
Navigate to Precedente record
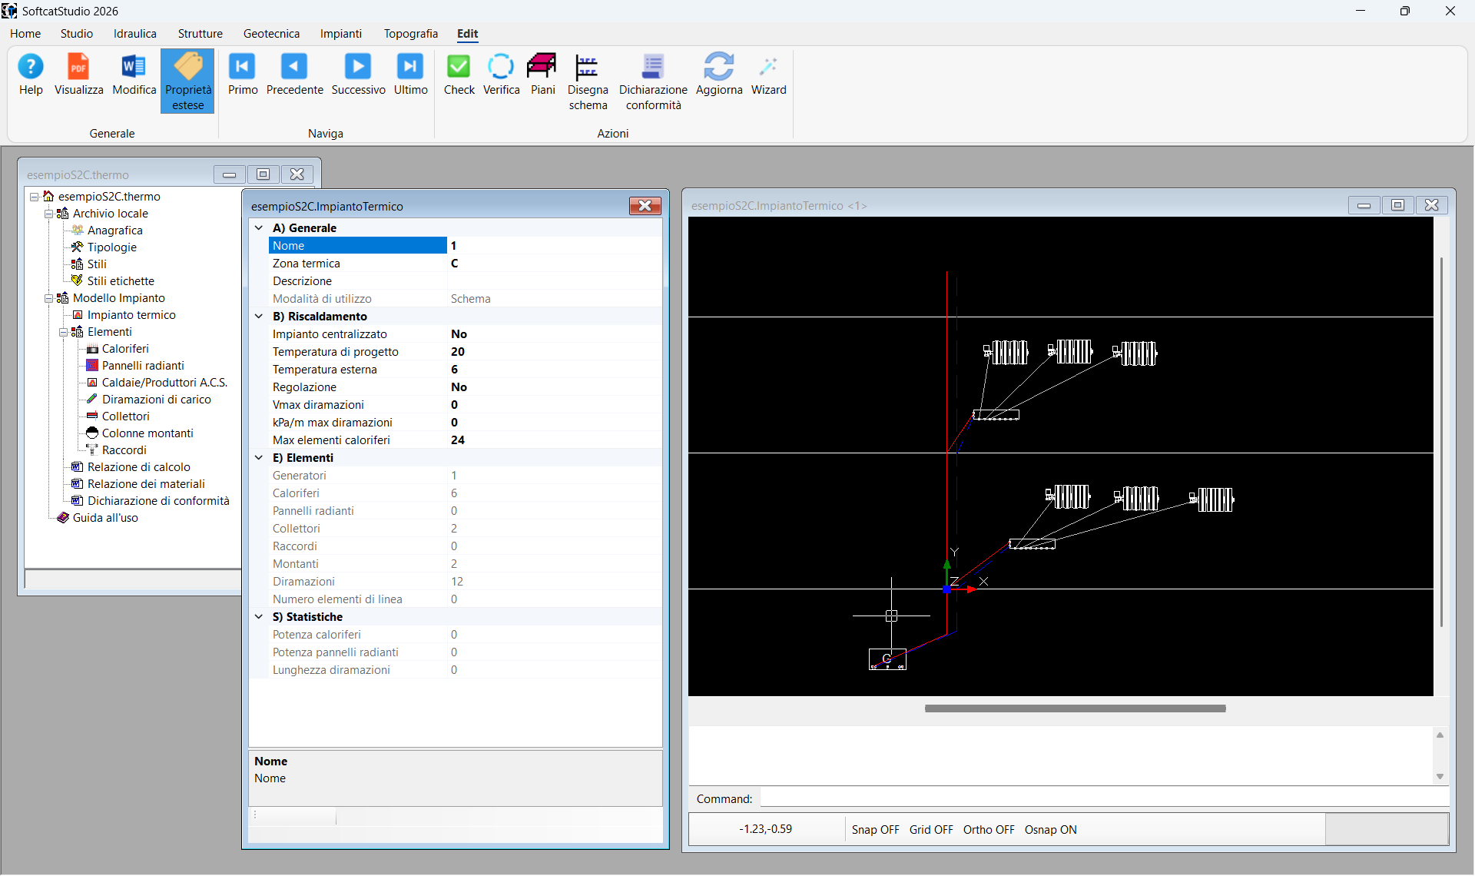pos(294,75)
